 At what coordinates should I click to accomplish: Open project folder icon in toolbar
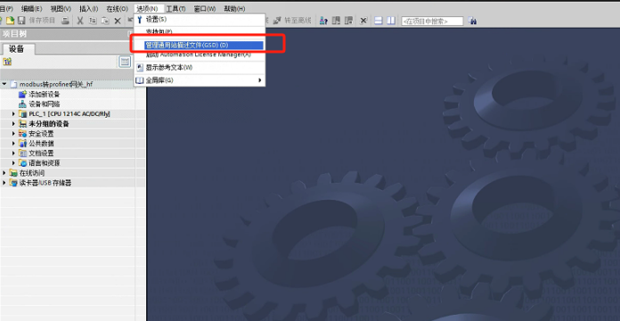pos(10,21)
